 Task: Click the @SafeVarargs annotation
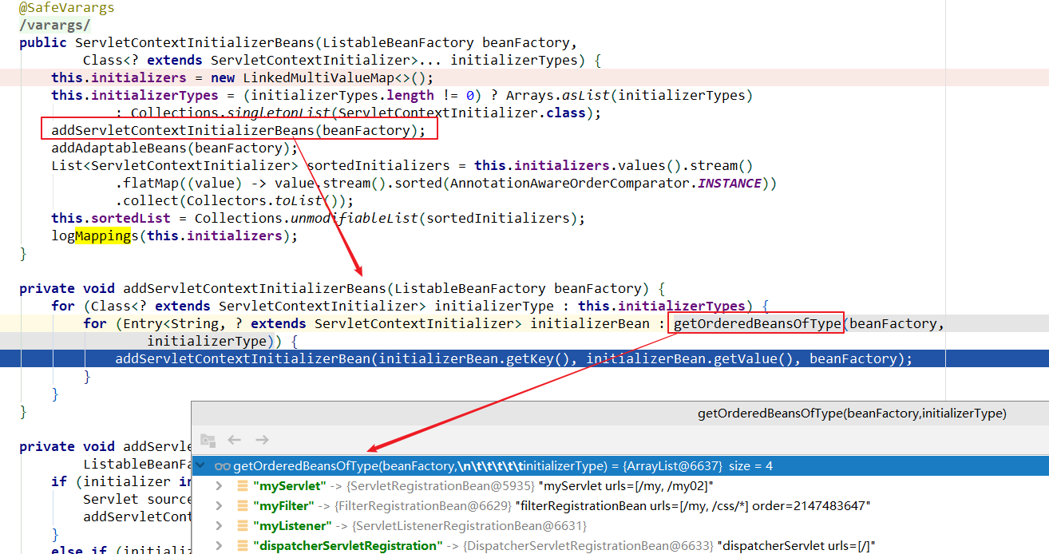[x=67, y=8]
